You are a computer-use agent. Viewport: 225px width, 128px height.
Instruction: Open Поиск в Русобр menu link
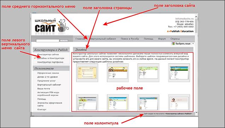pos(130,39)
